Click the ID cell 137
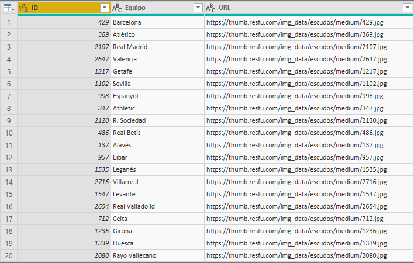Image resolution: width=414 pixels, height=263 pixels. coord(64,145)
